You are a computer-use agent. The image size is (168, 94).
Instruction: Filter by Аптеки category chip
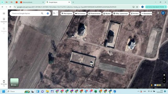[x=135, y=14]
